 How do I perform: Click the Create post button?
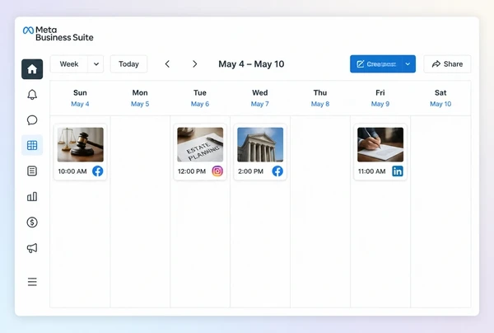pos(376,64)
